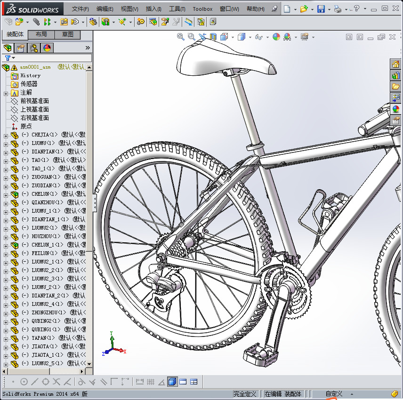Click the Reference Geometry icon

click(122, 22)
